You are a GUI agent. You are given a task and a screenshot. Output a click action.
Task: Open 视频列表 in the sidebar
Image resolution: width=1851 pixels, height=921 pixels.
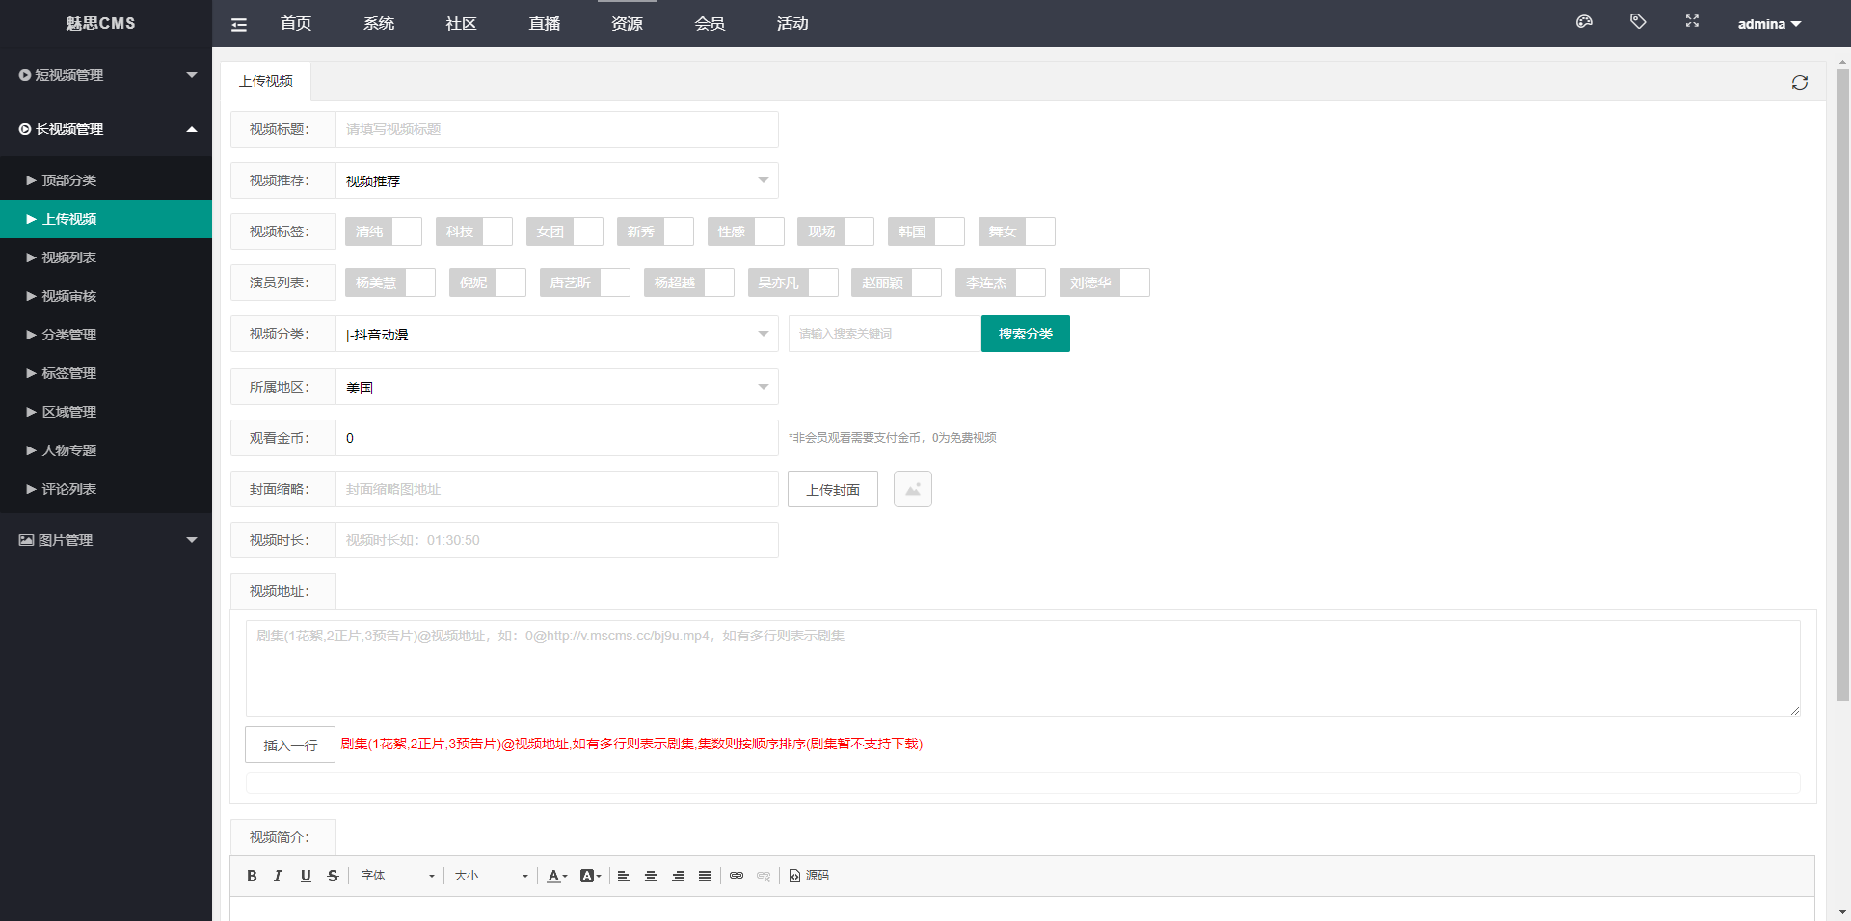tap(106, 257)
